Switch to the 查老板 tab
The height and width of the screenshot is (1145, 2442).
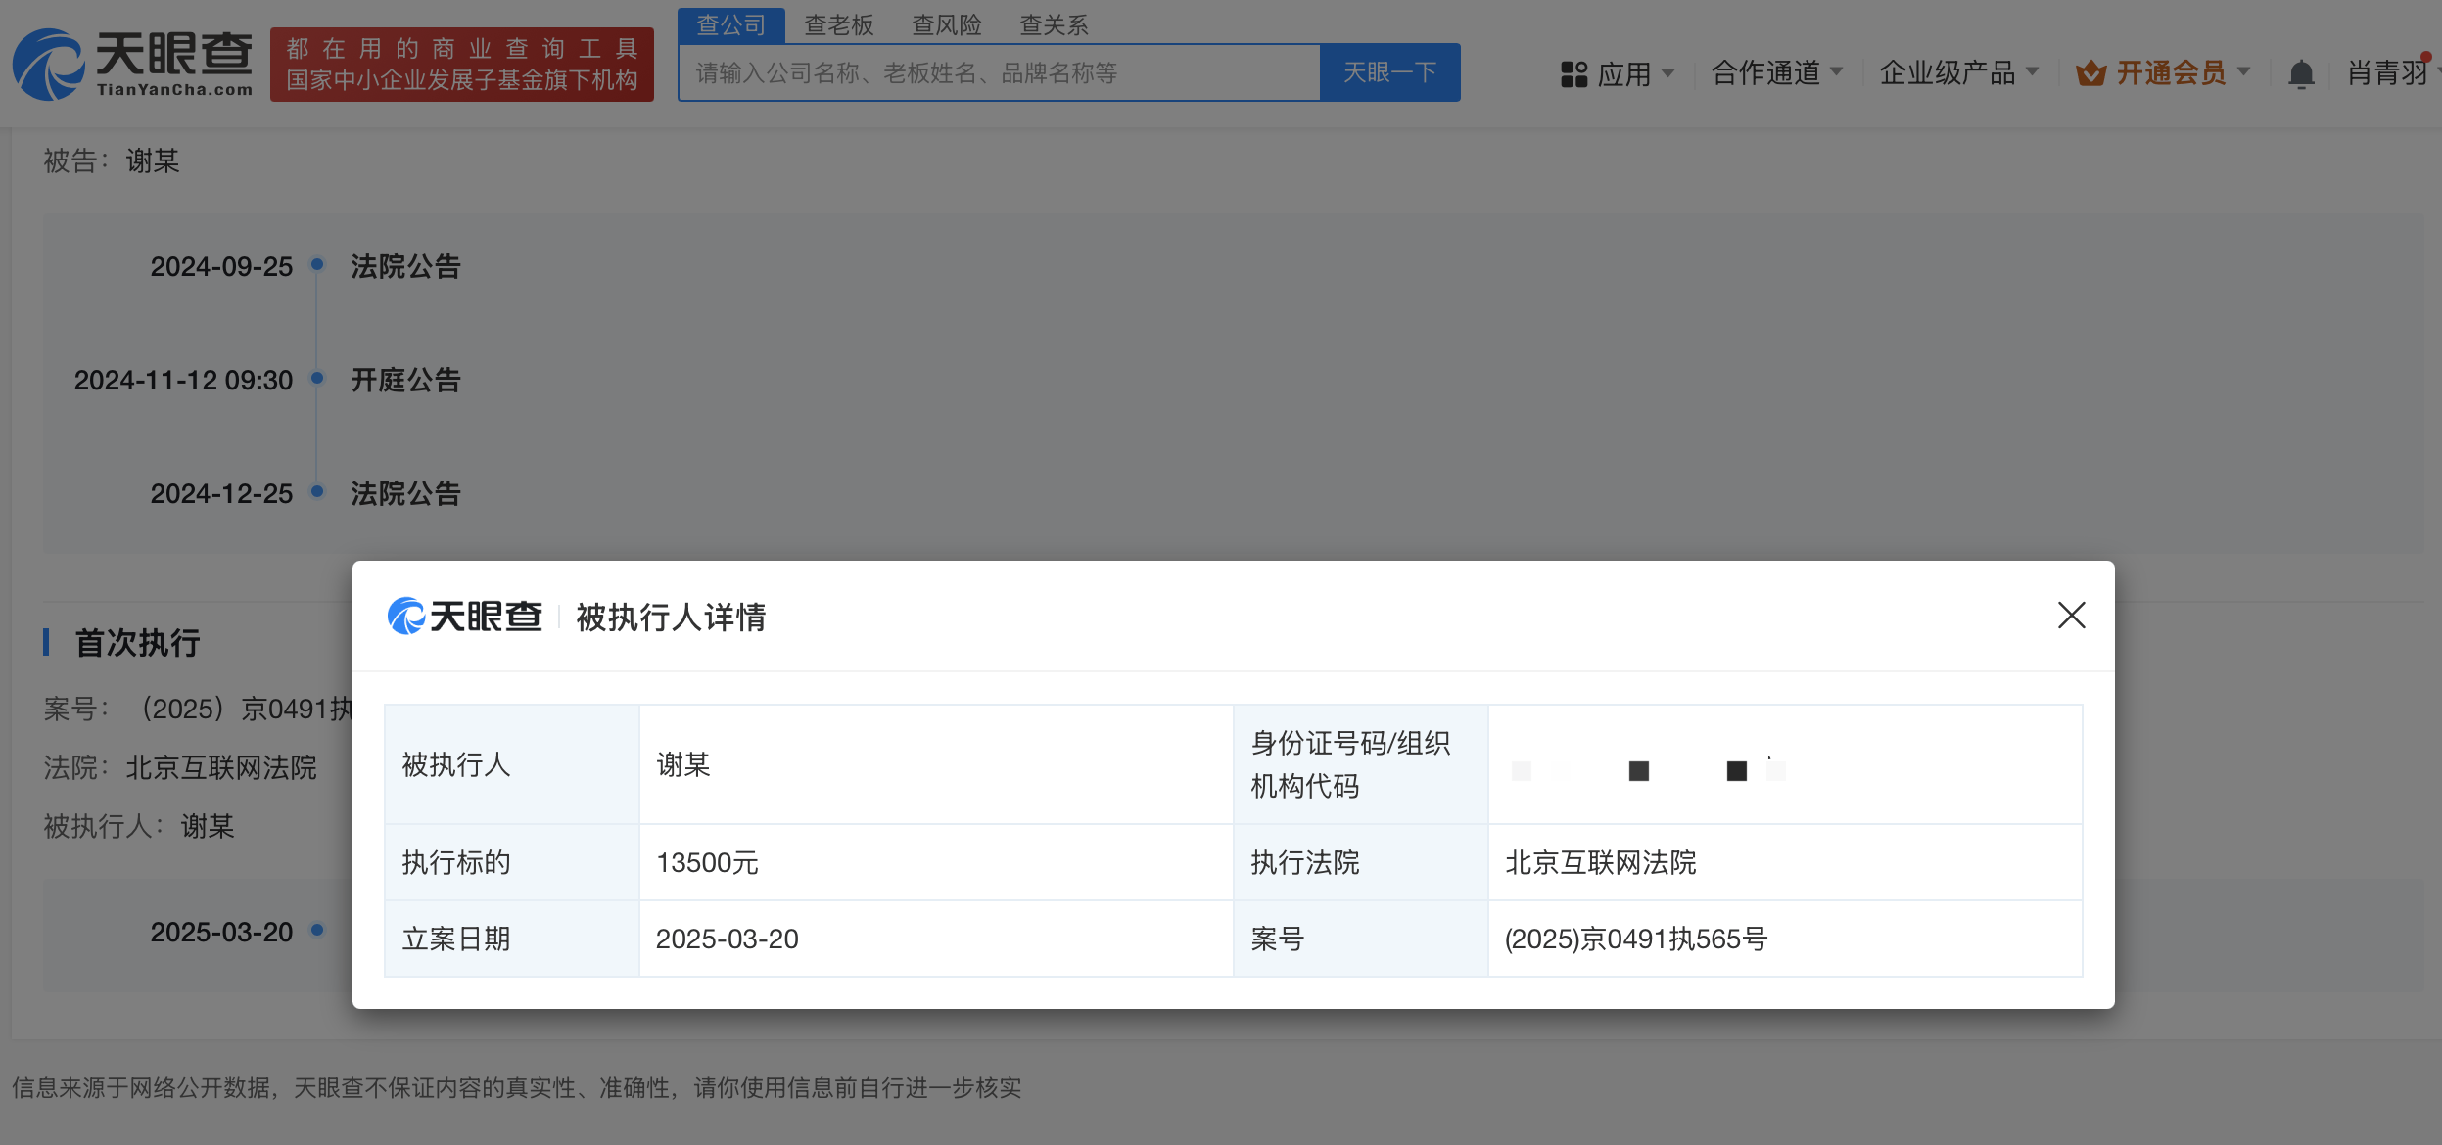839,24
